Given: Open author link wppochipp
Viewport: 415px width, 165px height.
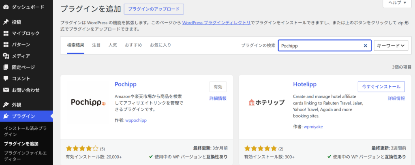Looking at the screenshot, I should [x=136, y=120].
